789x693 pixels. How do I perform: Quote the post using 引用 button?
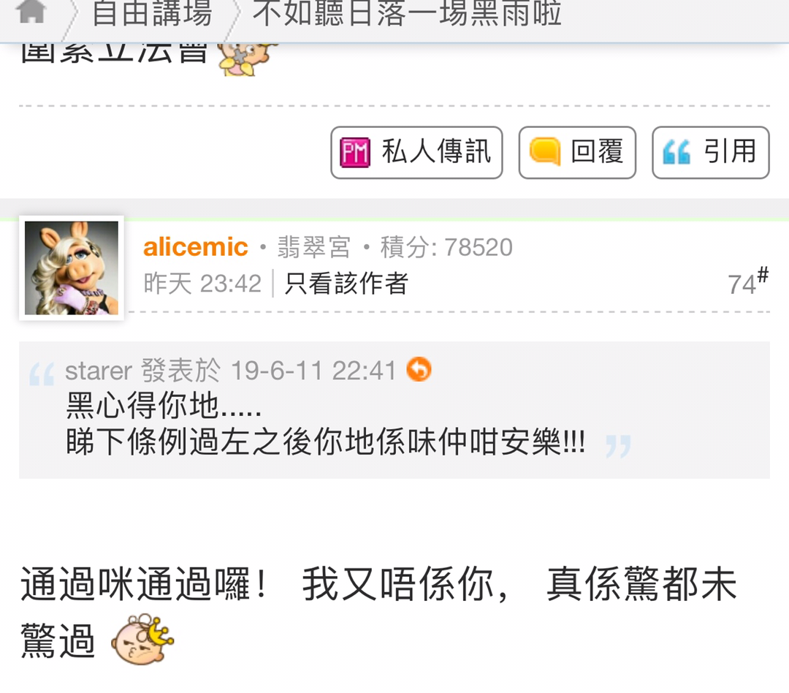click(x=711, y=153)
